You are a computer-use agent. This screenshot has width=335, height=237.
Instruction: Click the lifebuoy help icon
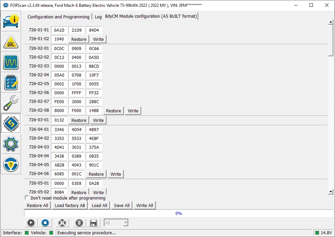click(62, 223)
